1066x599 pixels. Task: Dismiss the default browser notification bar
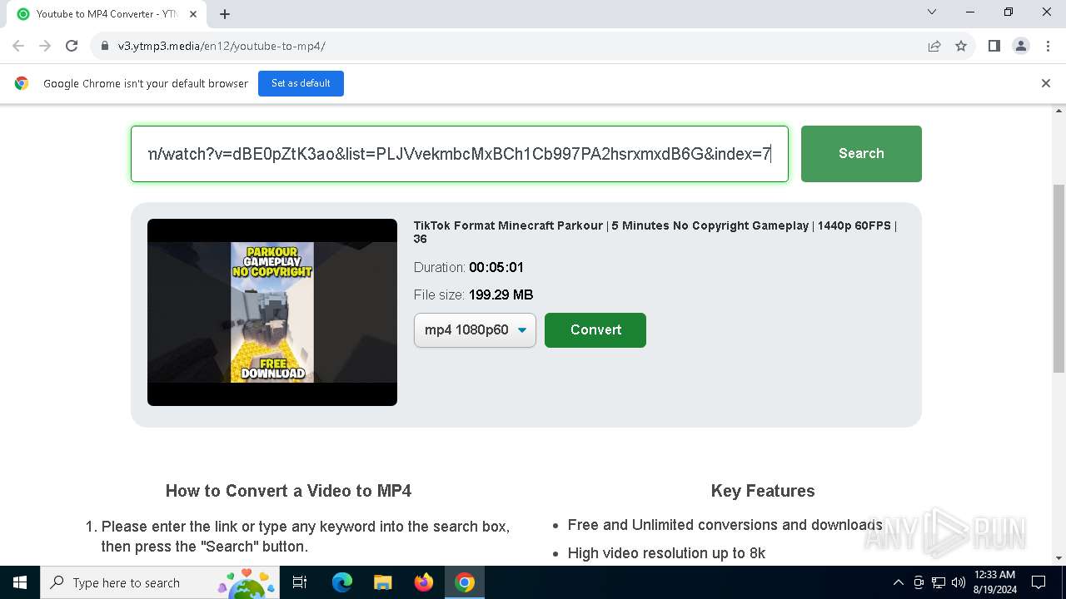[1046, 83]
